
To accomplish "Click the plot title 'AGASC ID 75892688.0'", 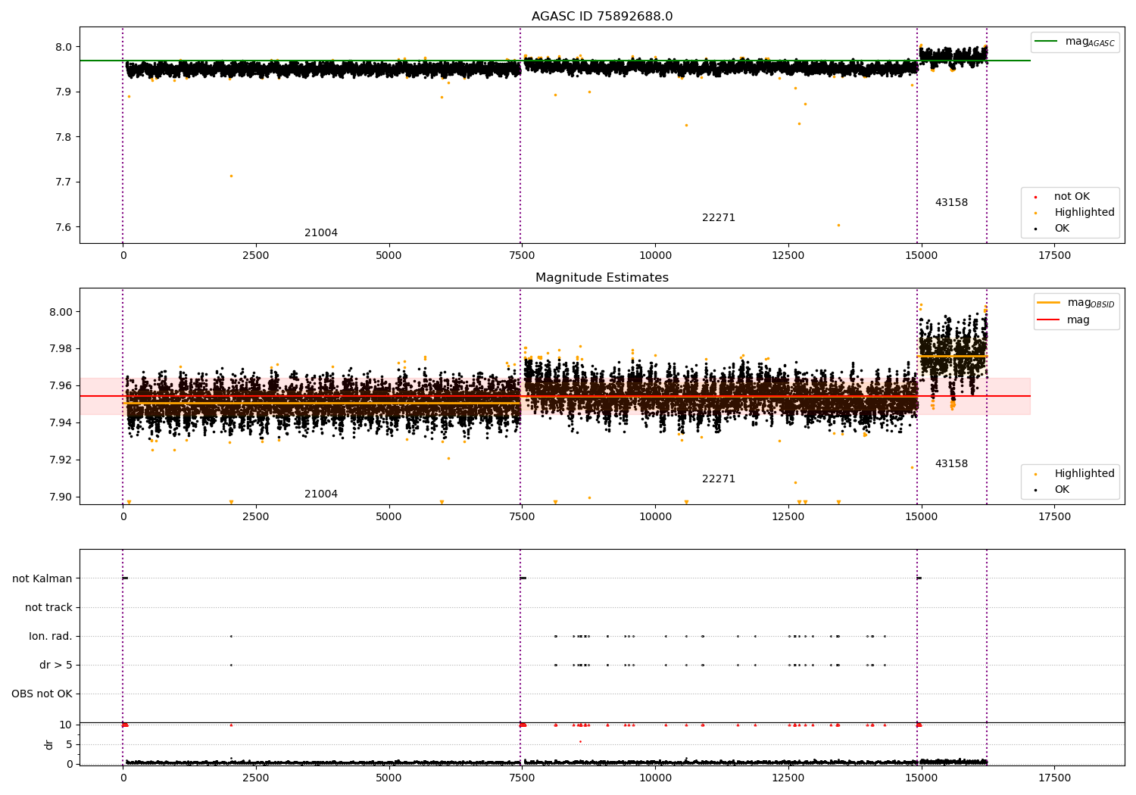I will point(602,17).
